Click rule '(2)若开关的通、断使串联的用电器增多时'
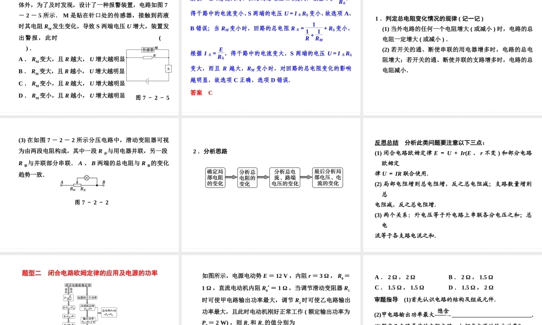Screen dimensions: 542x325 pyautogui.click(x=457, y=60)
